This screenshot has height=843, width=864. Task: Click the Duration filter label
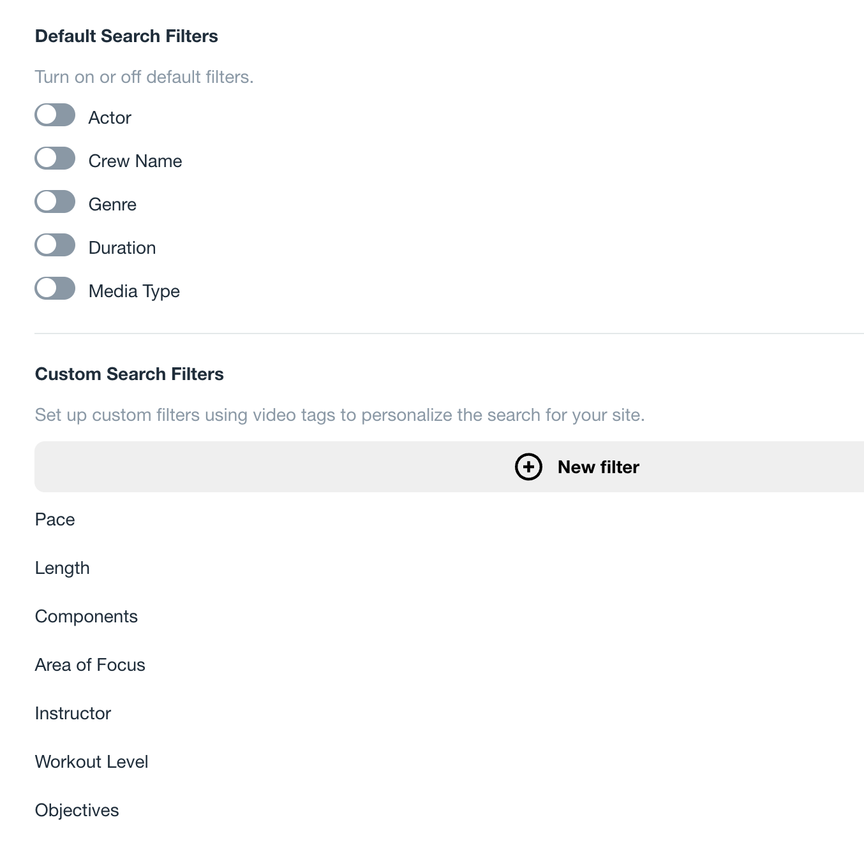pos(121,247)
